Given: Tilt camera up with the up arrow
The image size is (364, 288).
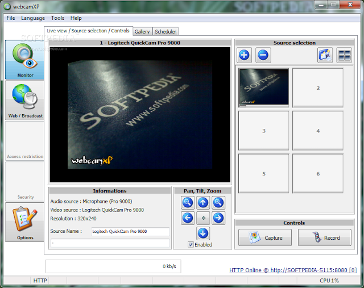Looking at the screenshot, I should click(203, 202).
